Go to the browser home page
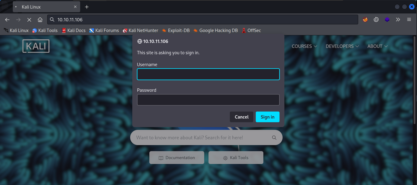Screen dimensions: 417x185 40,20
